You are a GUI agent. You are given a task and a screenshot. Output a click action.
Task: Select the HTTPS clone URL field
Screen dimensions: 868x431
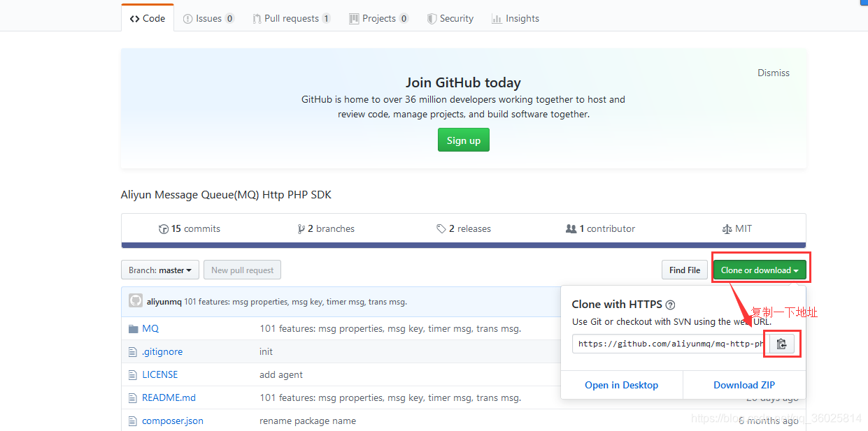[671, 344]
